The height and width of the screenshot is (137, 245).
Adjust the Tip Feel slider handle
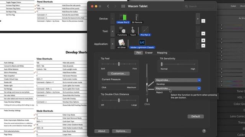click(x=119, y=64)
